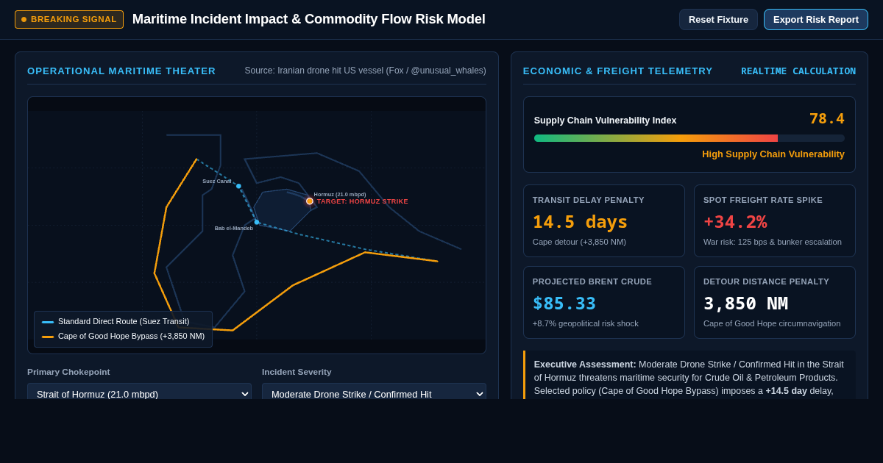This screenshot has height=463, width=883.
Task: Click the Bab el-Mandeb map marker
Action: tap(257, 222)
